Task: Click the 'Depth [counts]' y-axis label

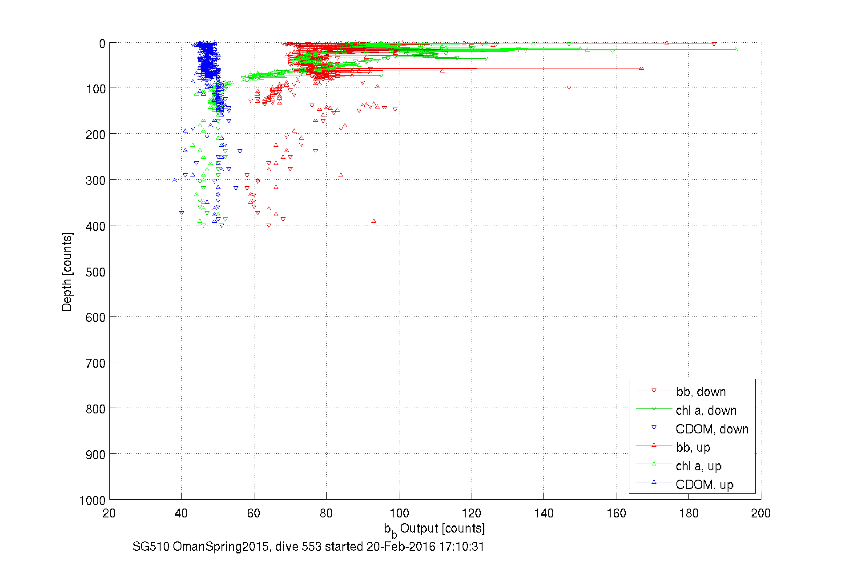Action: (x=67, y=272)
